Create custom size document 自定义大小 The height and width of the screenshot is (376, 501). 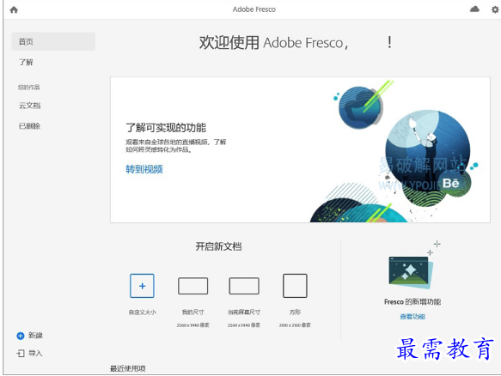click(x=142, y=286)
